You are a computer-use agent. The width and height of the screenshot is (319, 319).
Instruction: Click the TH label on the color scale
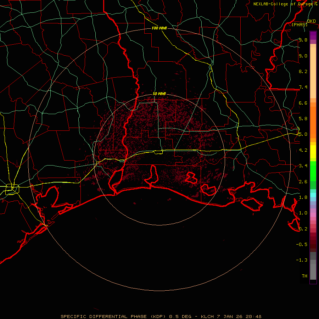click(304, 276)
